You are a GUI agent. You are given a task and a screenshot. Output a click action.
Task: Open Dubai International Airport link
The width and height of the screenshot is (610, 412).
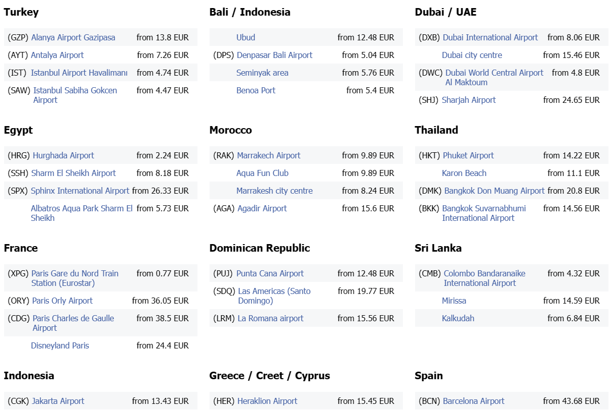[490, 37]
